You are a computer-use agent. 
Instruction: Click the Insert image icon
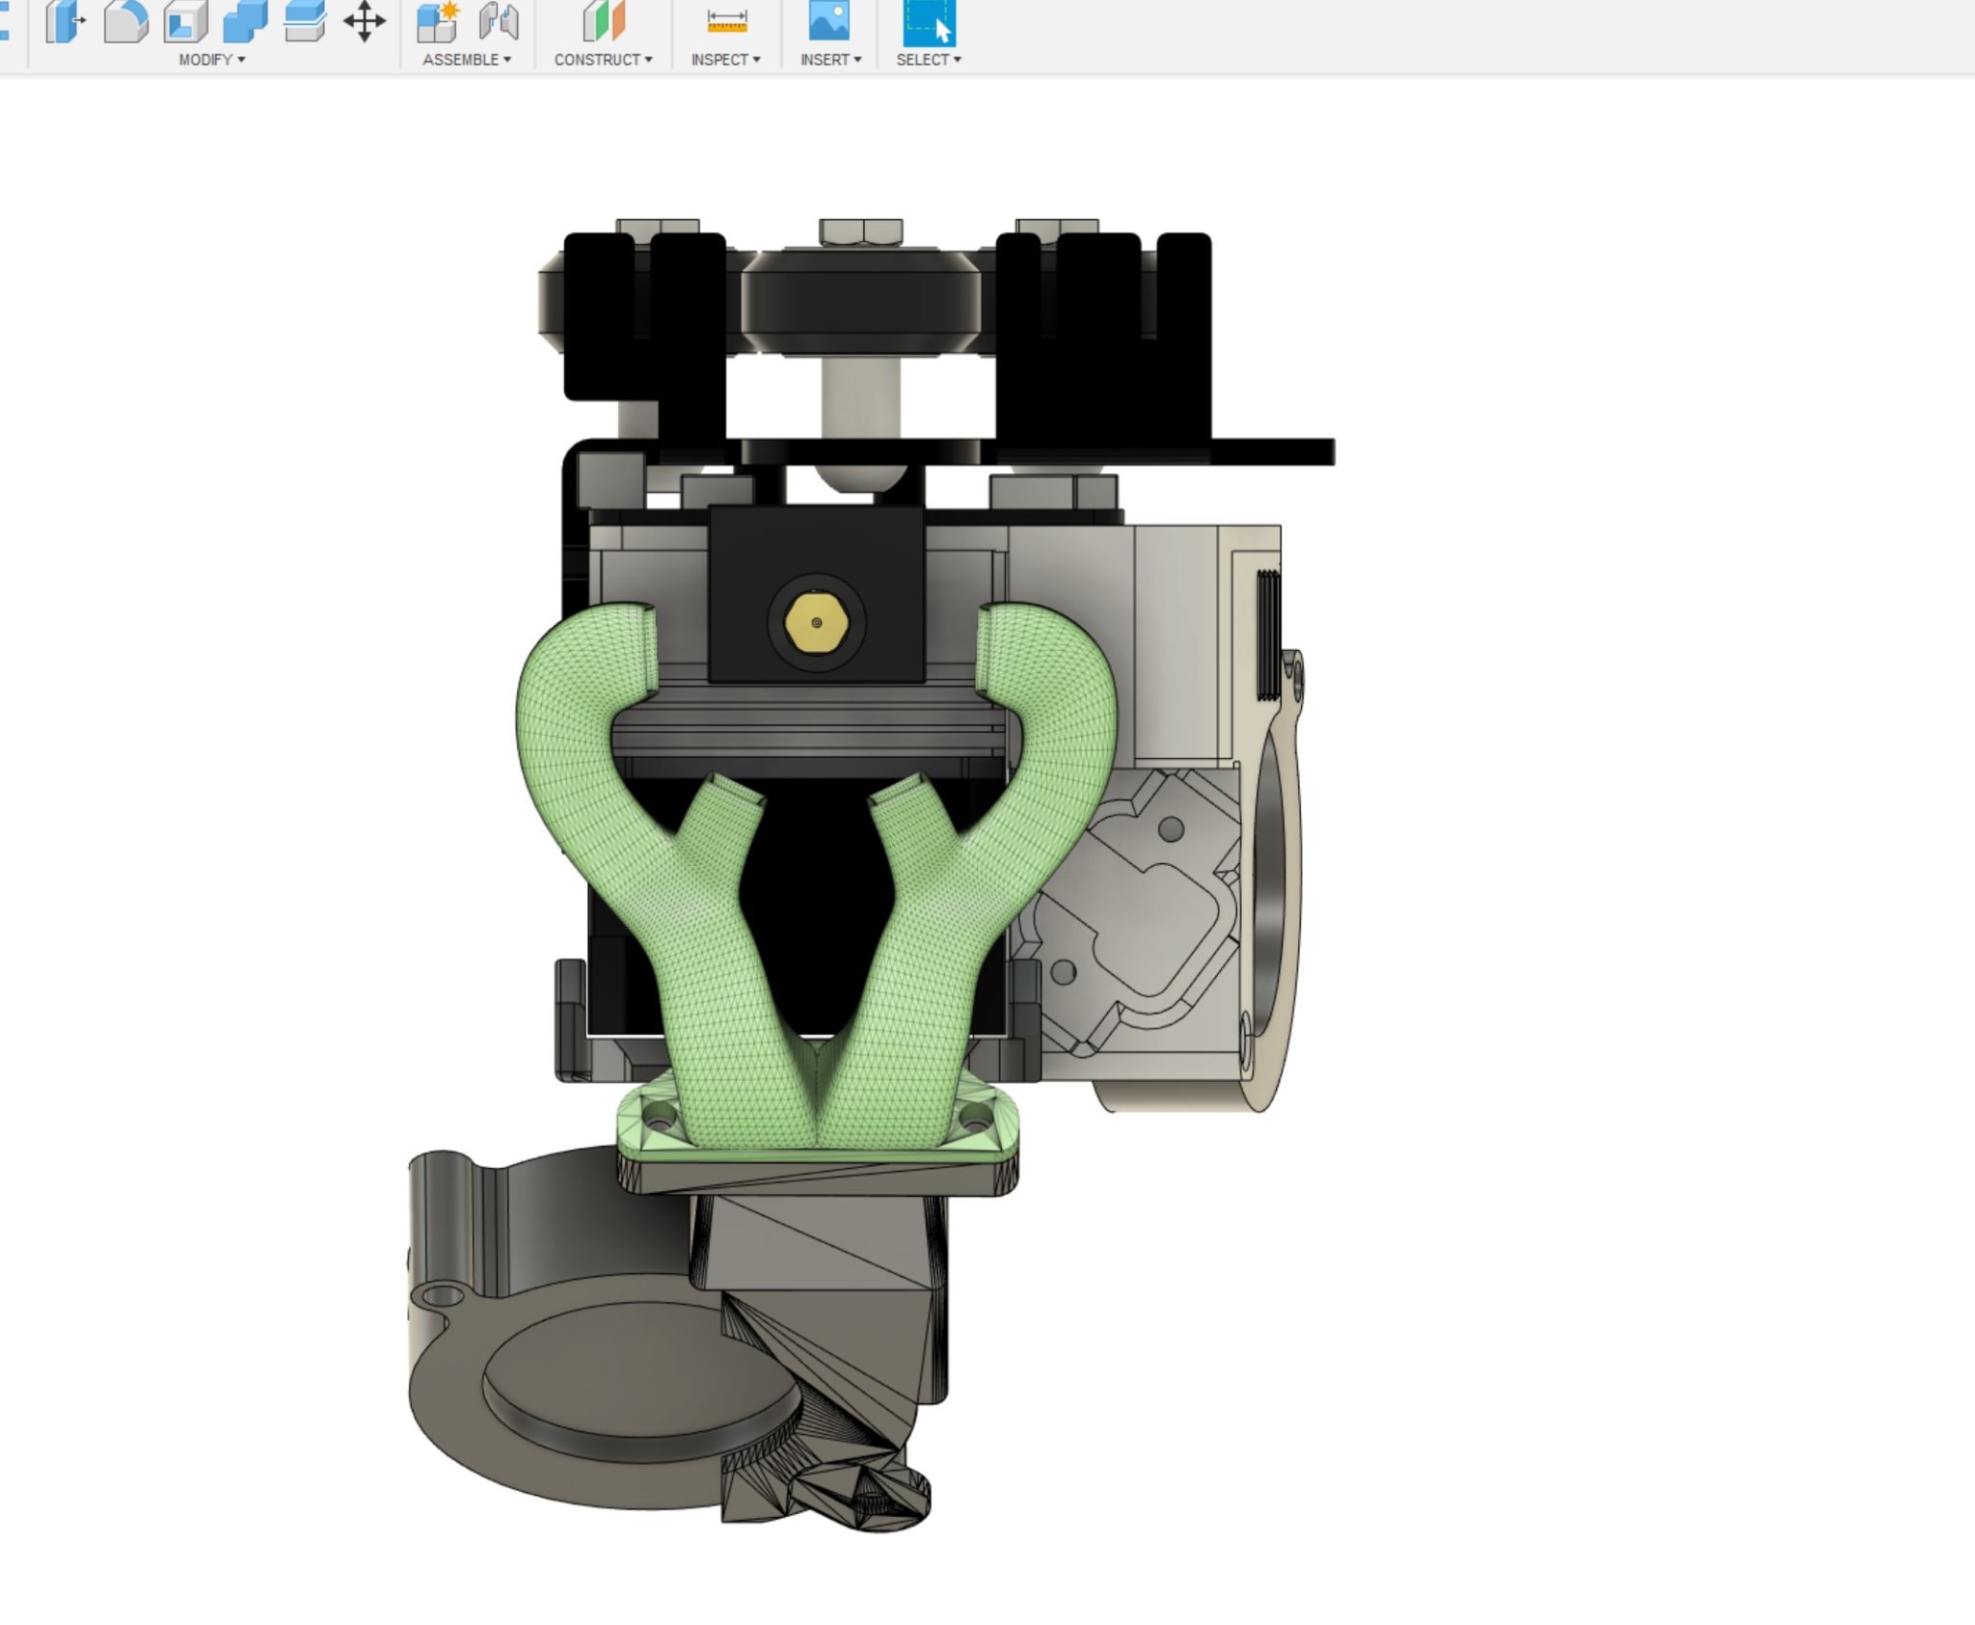coord(829,21)
